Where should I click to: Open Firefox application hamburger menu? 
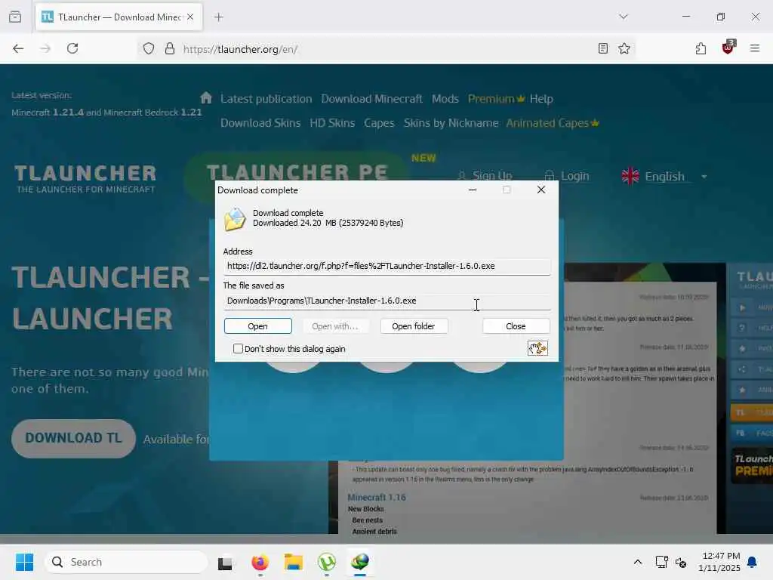coord(755,48)
